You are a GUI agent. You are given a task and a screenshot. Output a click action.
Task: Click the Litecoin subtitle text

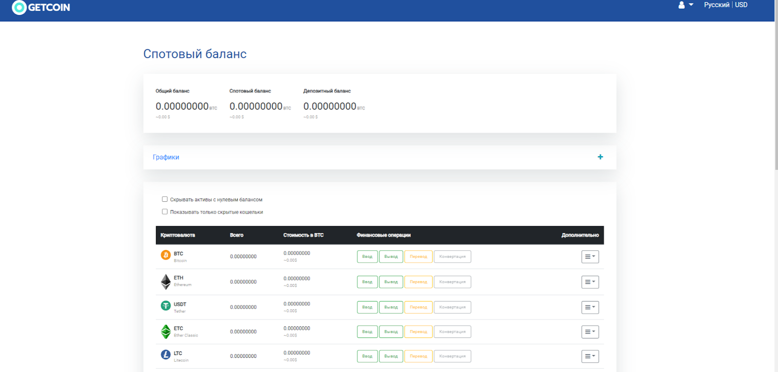click(x=181, y=360)
